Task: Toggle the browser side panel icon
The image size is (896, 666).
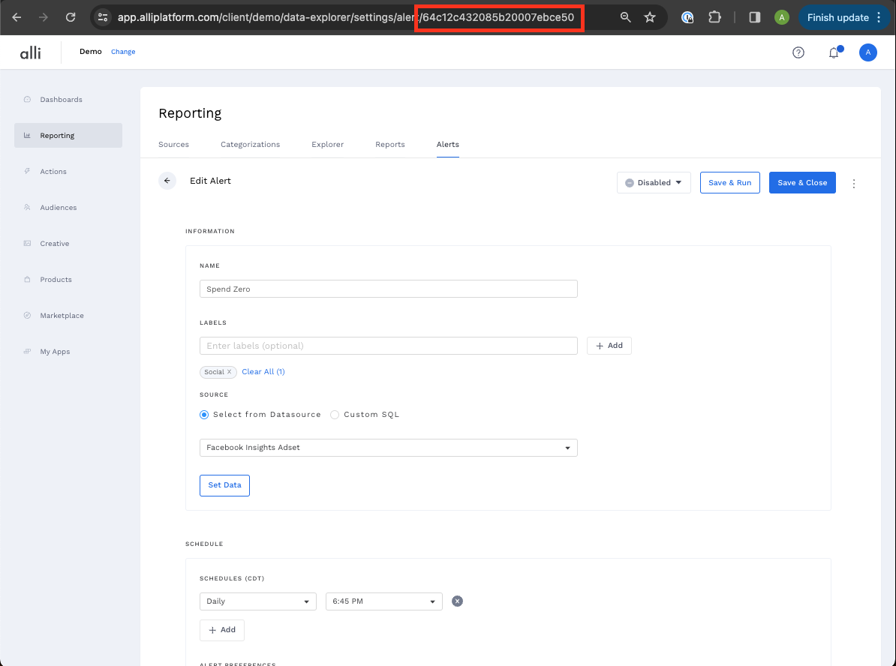Action: tap(755, 18)
